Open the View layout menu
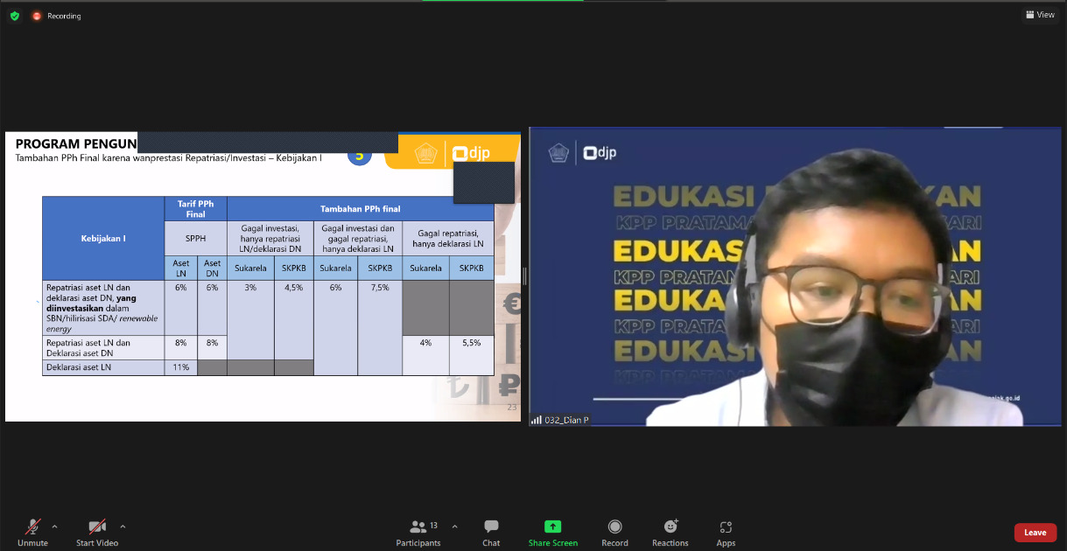Viewport: 1067px width, 551px height. tap(1040, 15)
